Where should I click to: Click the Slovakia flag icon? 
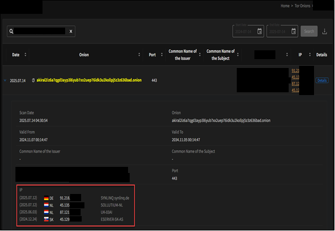click(x=46, y=219)
